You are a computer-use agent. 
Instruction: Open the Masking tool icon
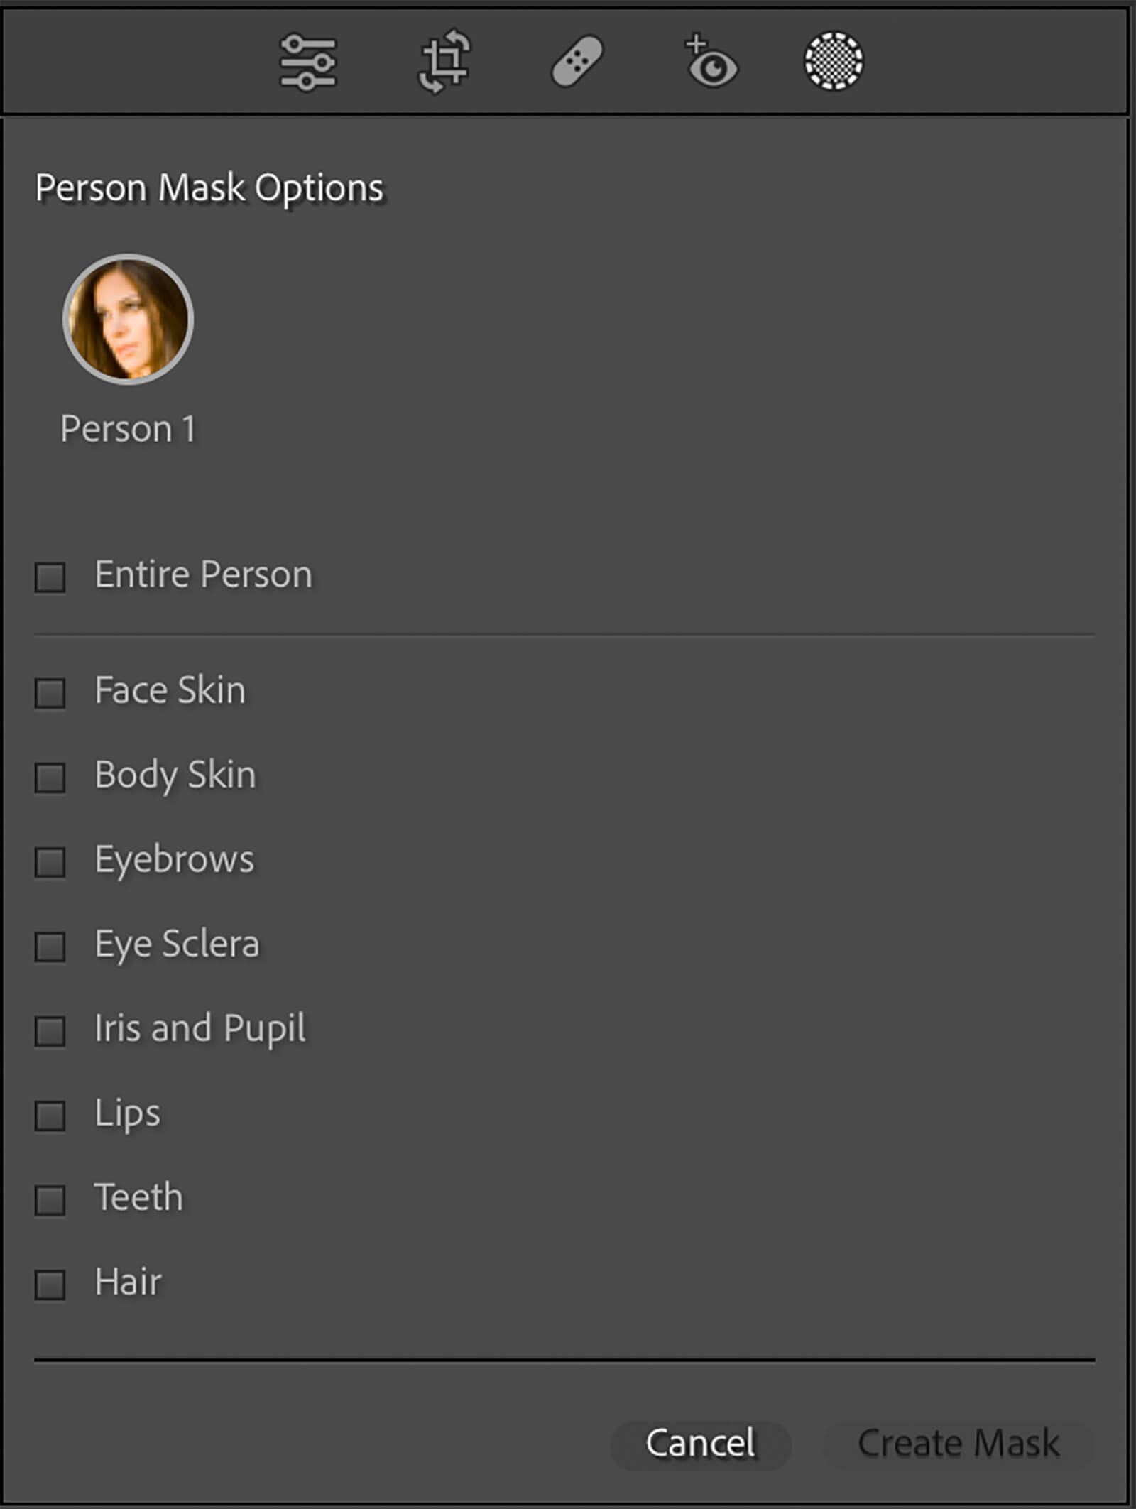pos(834,61)
